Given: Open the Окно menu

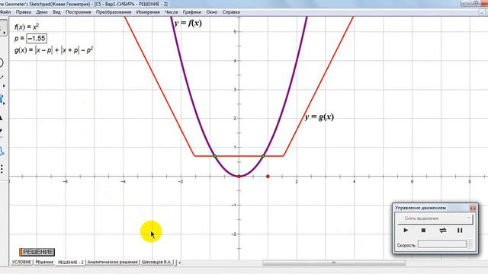Looking at the screenshot, I should click(212, 12).
